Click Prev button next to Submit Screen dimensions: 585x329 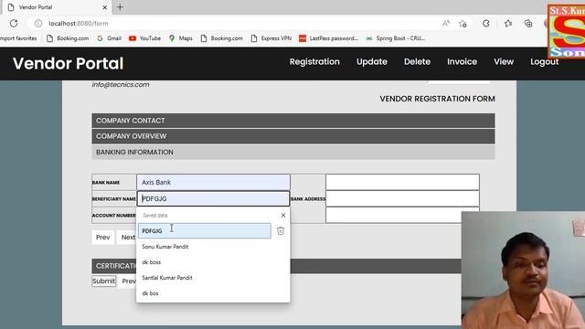(128, 281)
